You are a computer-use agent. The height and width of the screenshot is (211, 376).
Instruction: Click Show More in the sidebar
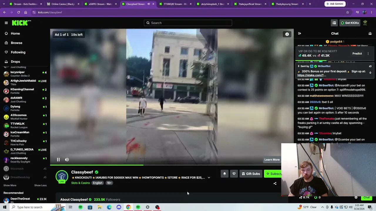tap(10, 185)
